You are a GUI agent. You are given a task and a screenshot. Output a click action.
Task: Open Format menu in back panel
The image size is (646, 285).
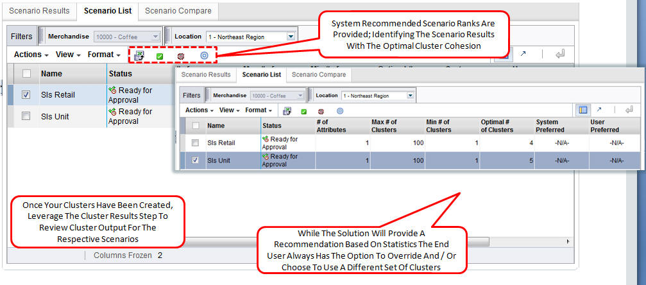(x=104, y=55)
